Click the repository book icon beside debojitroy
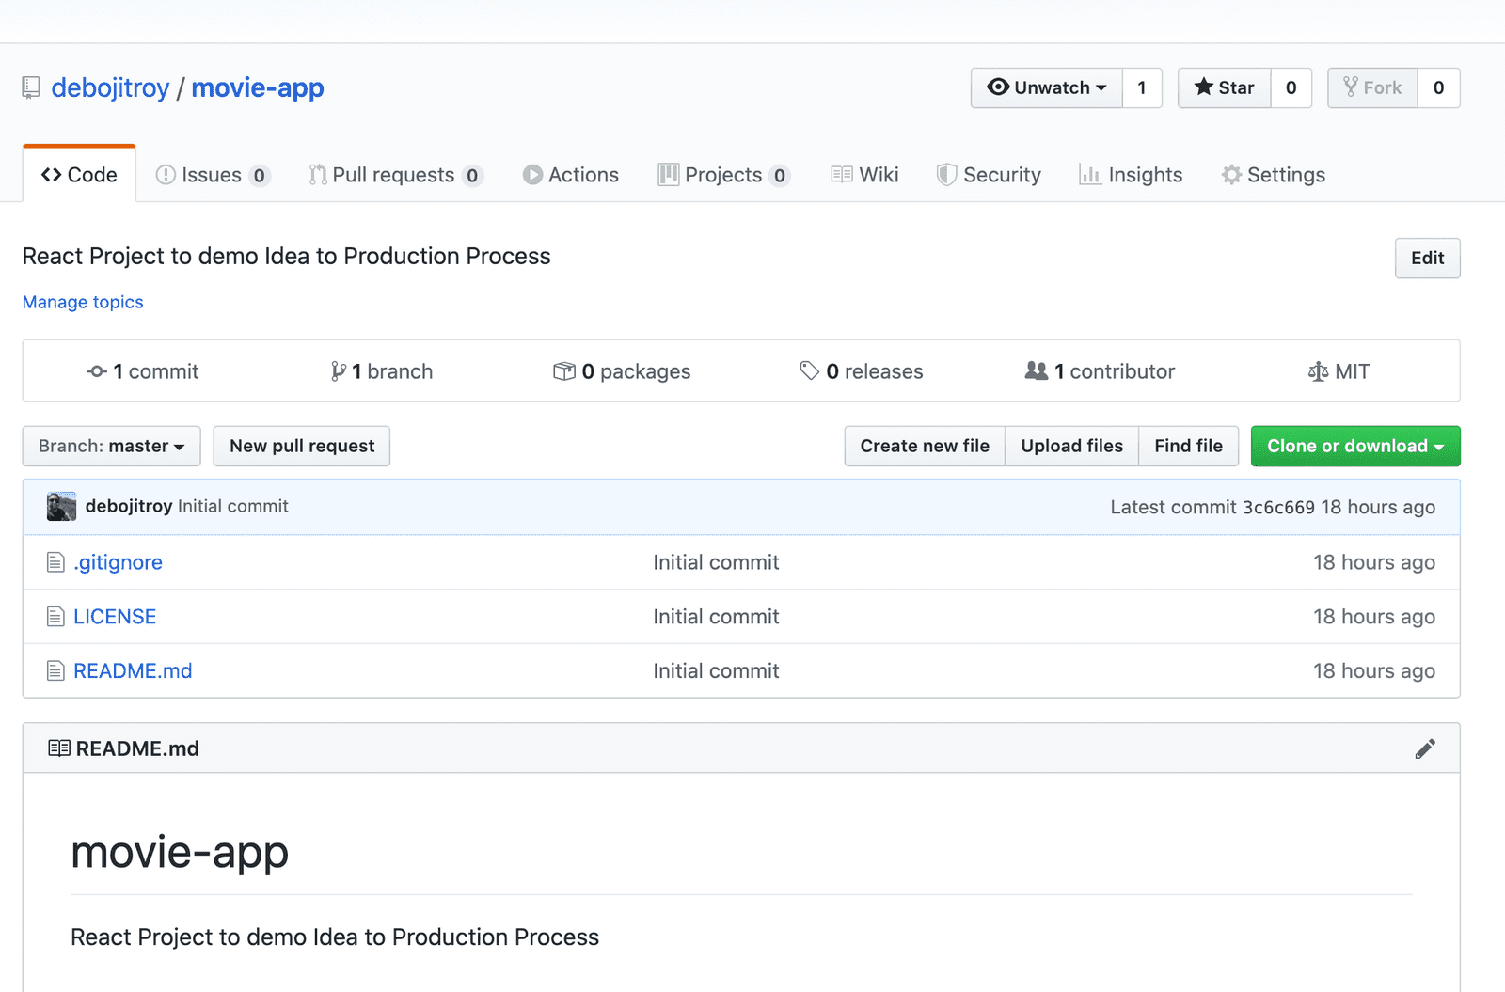Screen dimensions: 1505x992 [31, 87]
